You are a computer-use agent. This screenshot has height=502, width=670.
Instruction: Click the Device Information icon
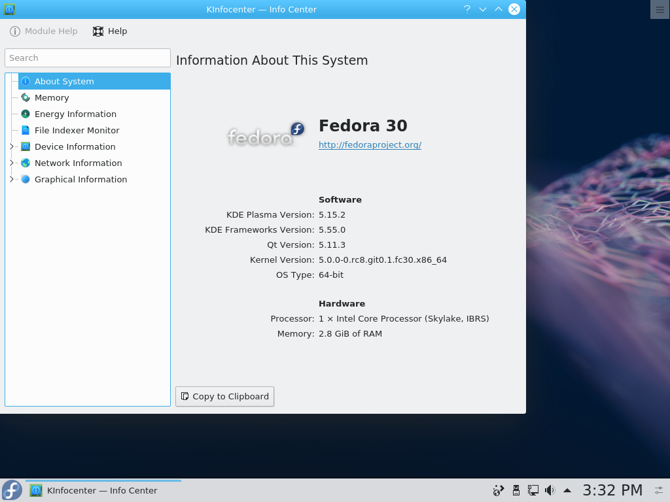[x=26, y=146]
